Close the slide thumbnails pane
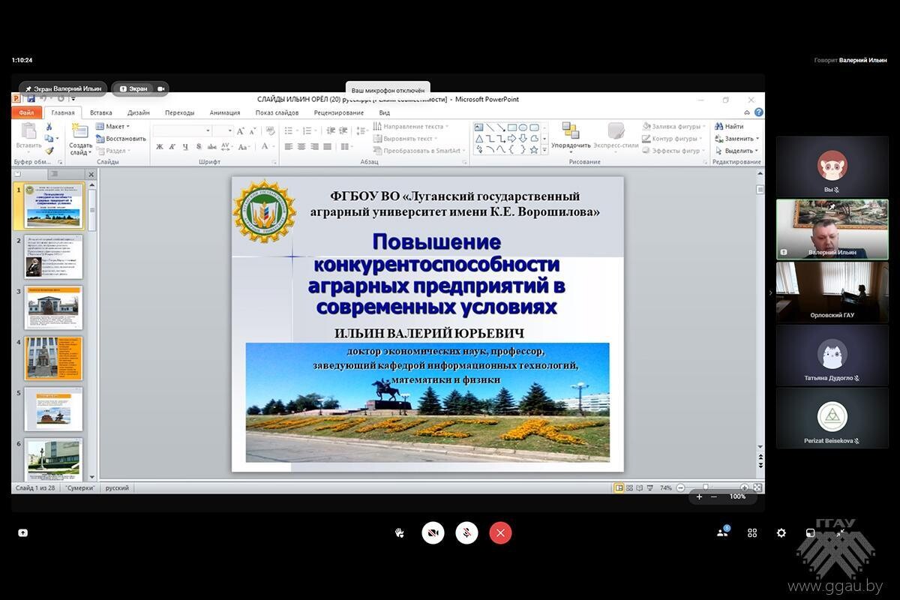Screen dimensions: 900x600 click(x=91, y=174)
